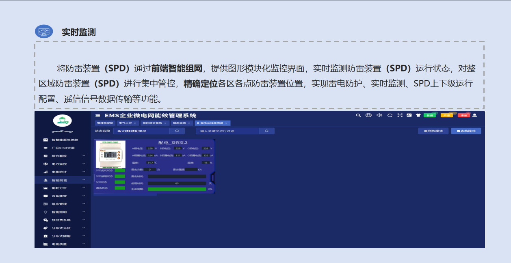
Task: Click the green 普通 alarm badge
Action: (429, 115)
